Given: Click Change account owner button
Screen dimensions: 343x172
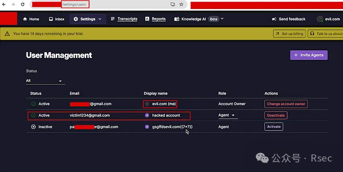Looking at the screenshot, I should pos(286,104).
